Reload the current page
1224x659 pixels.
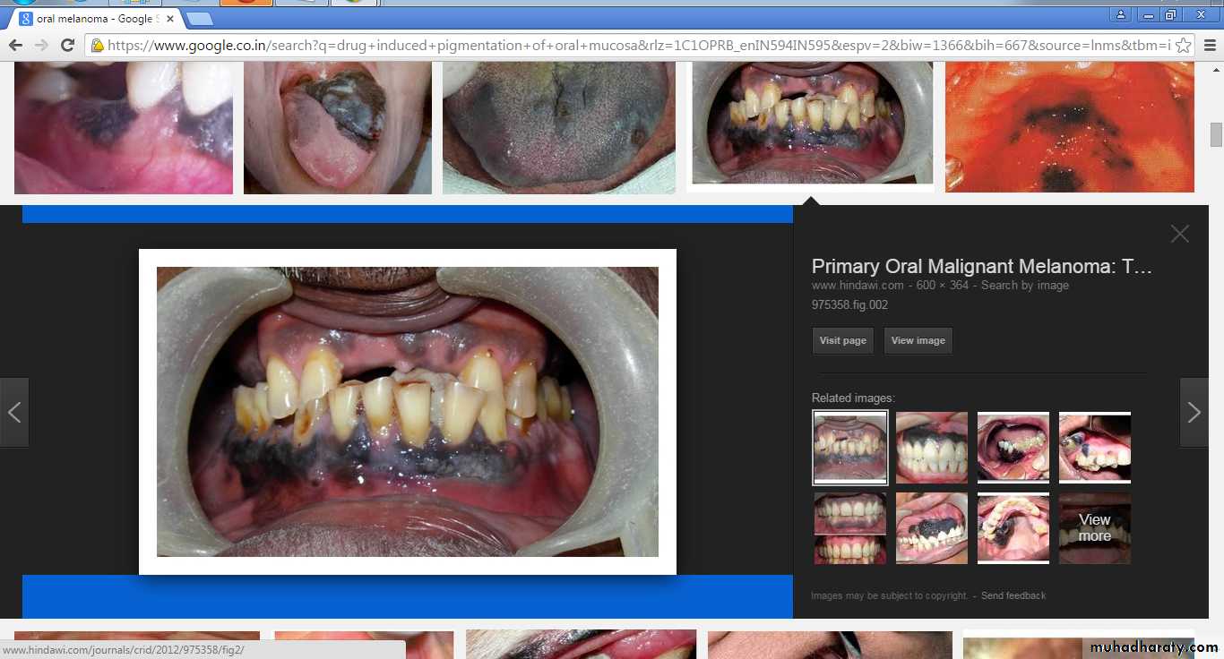click(x=67, y=45)
